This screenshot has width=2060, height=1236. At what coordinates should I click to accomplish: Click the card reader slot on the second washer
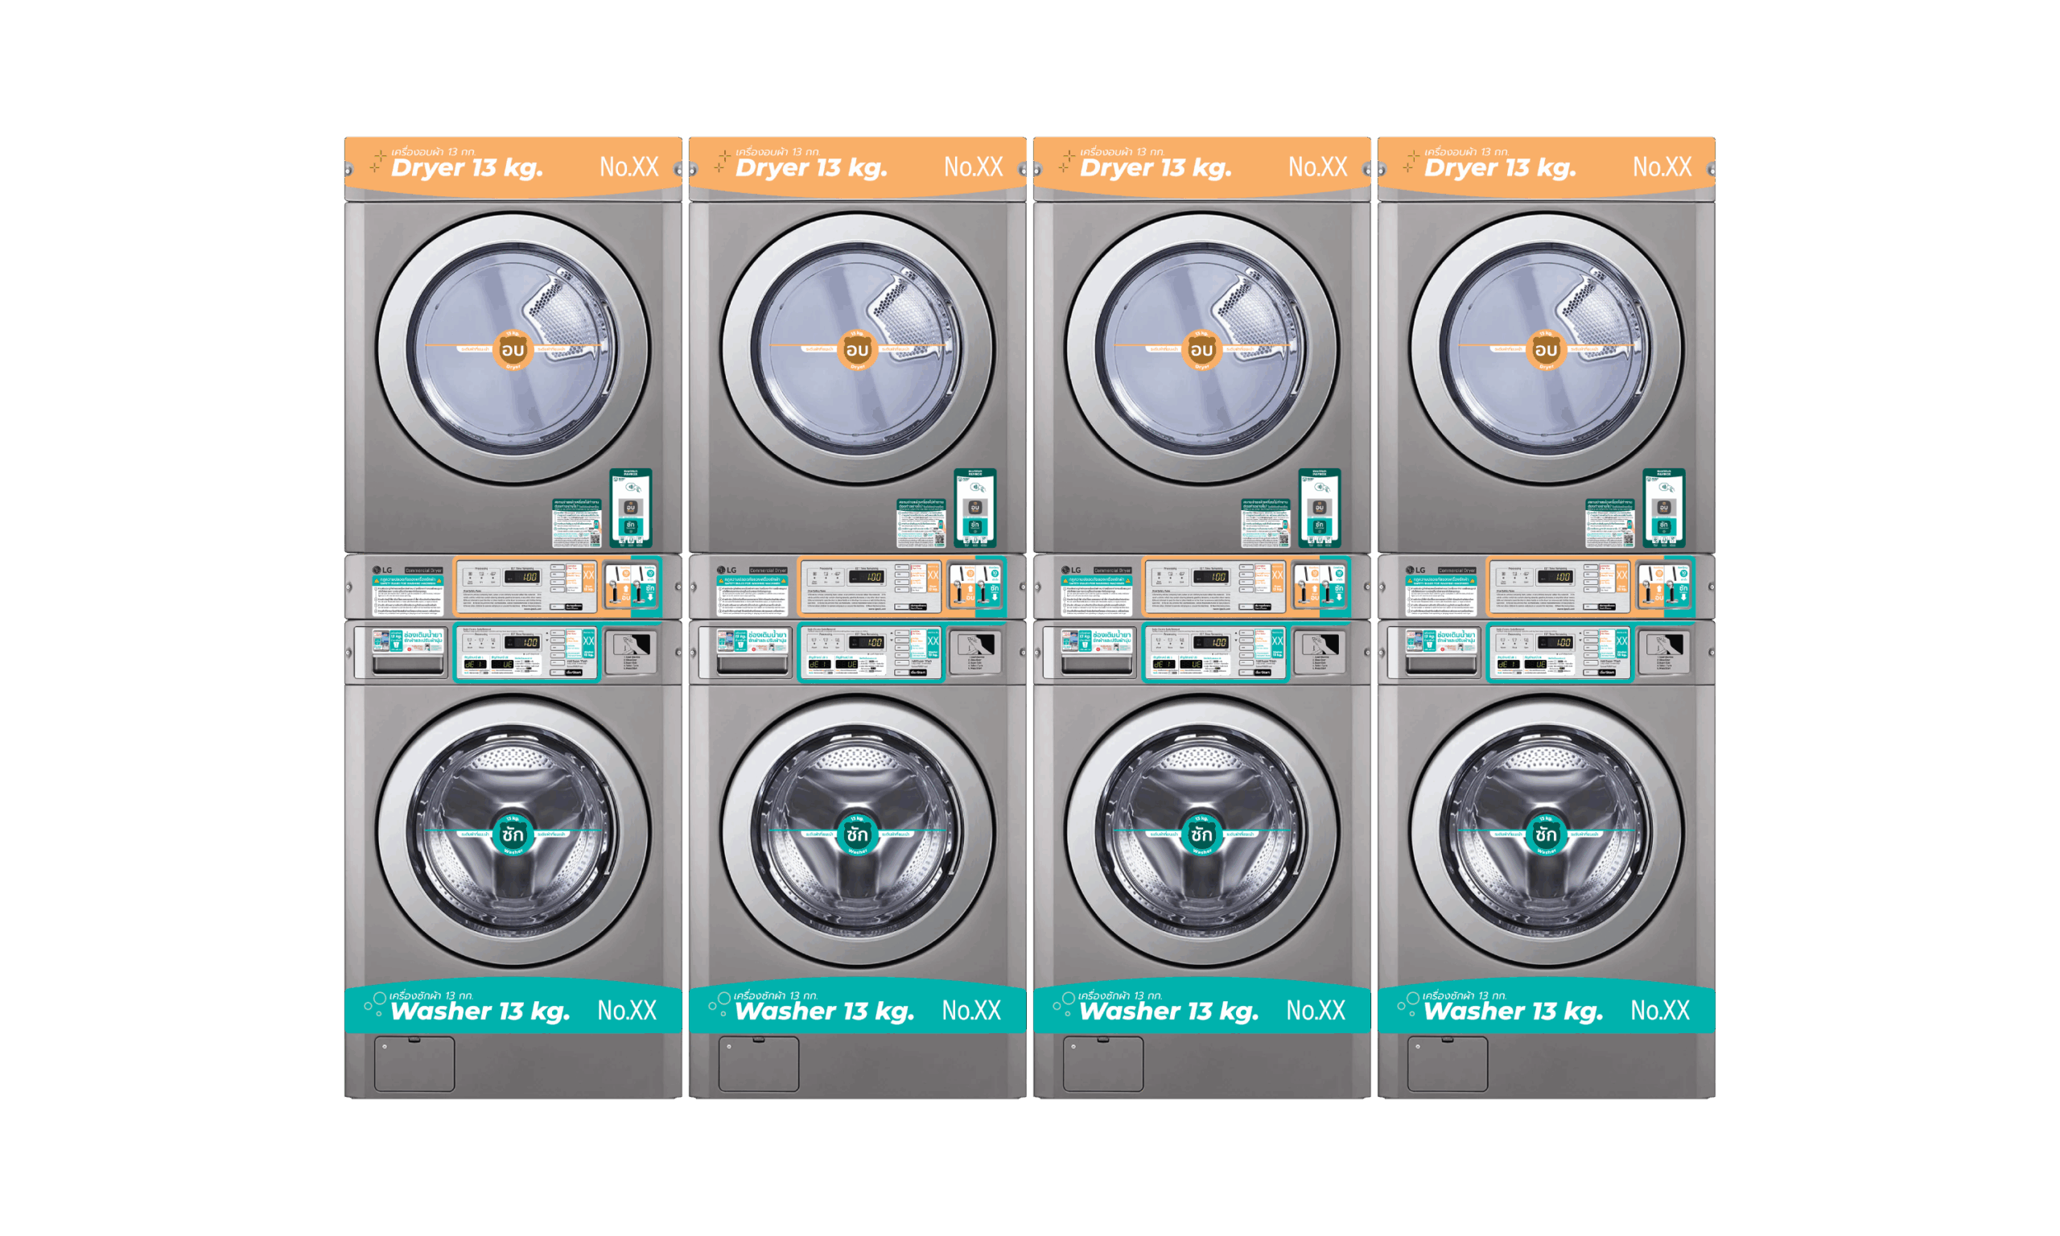tap(976, 646)
